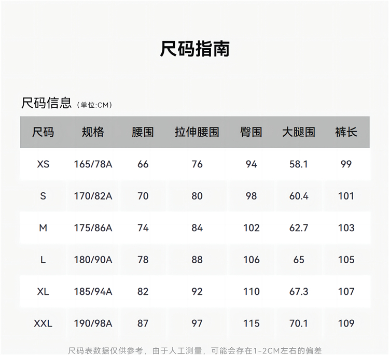Click stretched waist value 88 in L row
389x355 pixels.
(197, 260)
